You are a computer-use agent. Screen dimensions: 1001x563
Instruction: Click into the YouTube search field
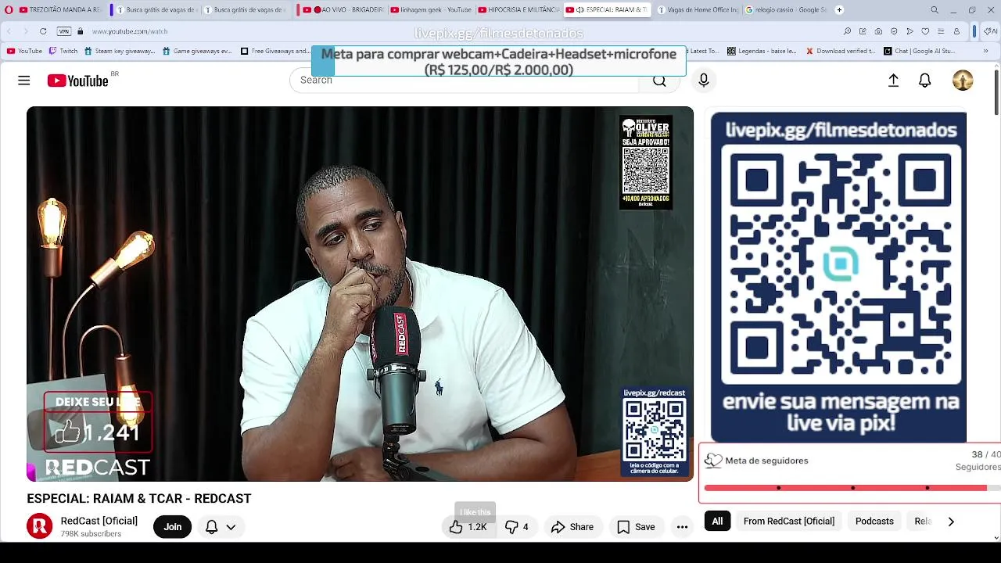pyautogui.click(x=465, y=81)
